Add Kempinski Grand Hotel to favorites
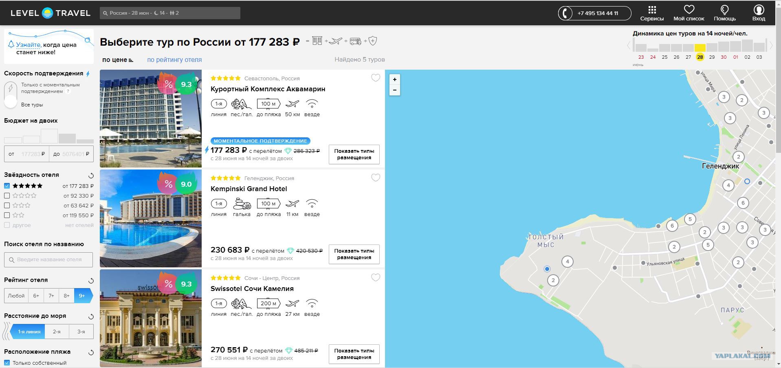This screenshot has width=781, height=368. coord(376,178)
